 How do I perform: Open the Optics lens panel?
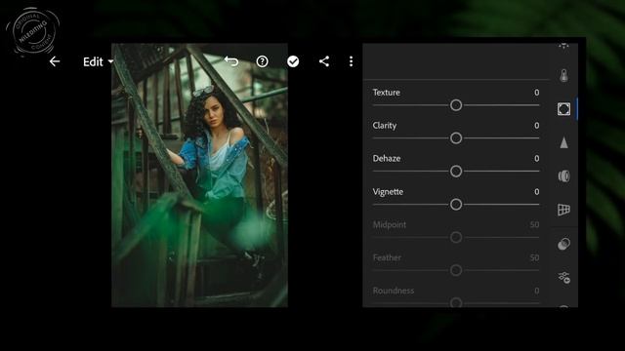click(563, 175)
